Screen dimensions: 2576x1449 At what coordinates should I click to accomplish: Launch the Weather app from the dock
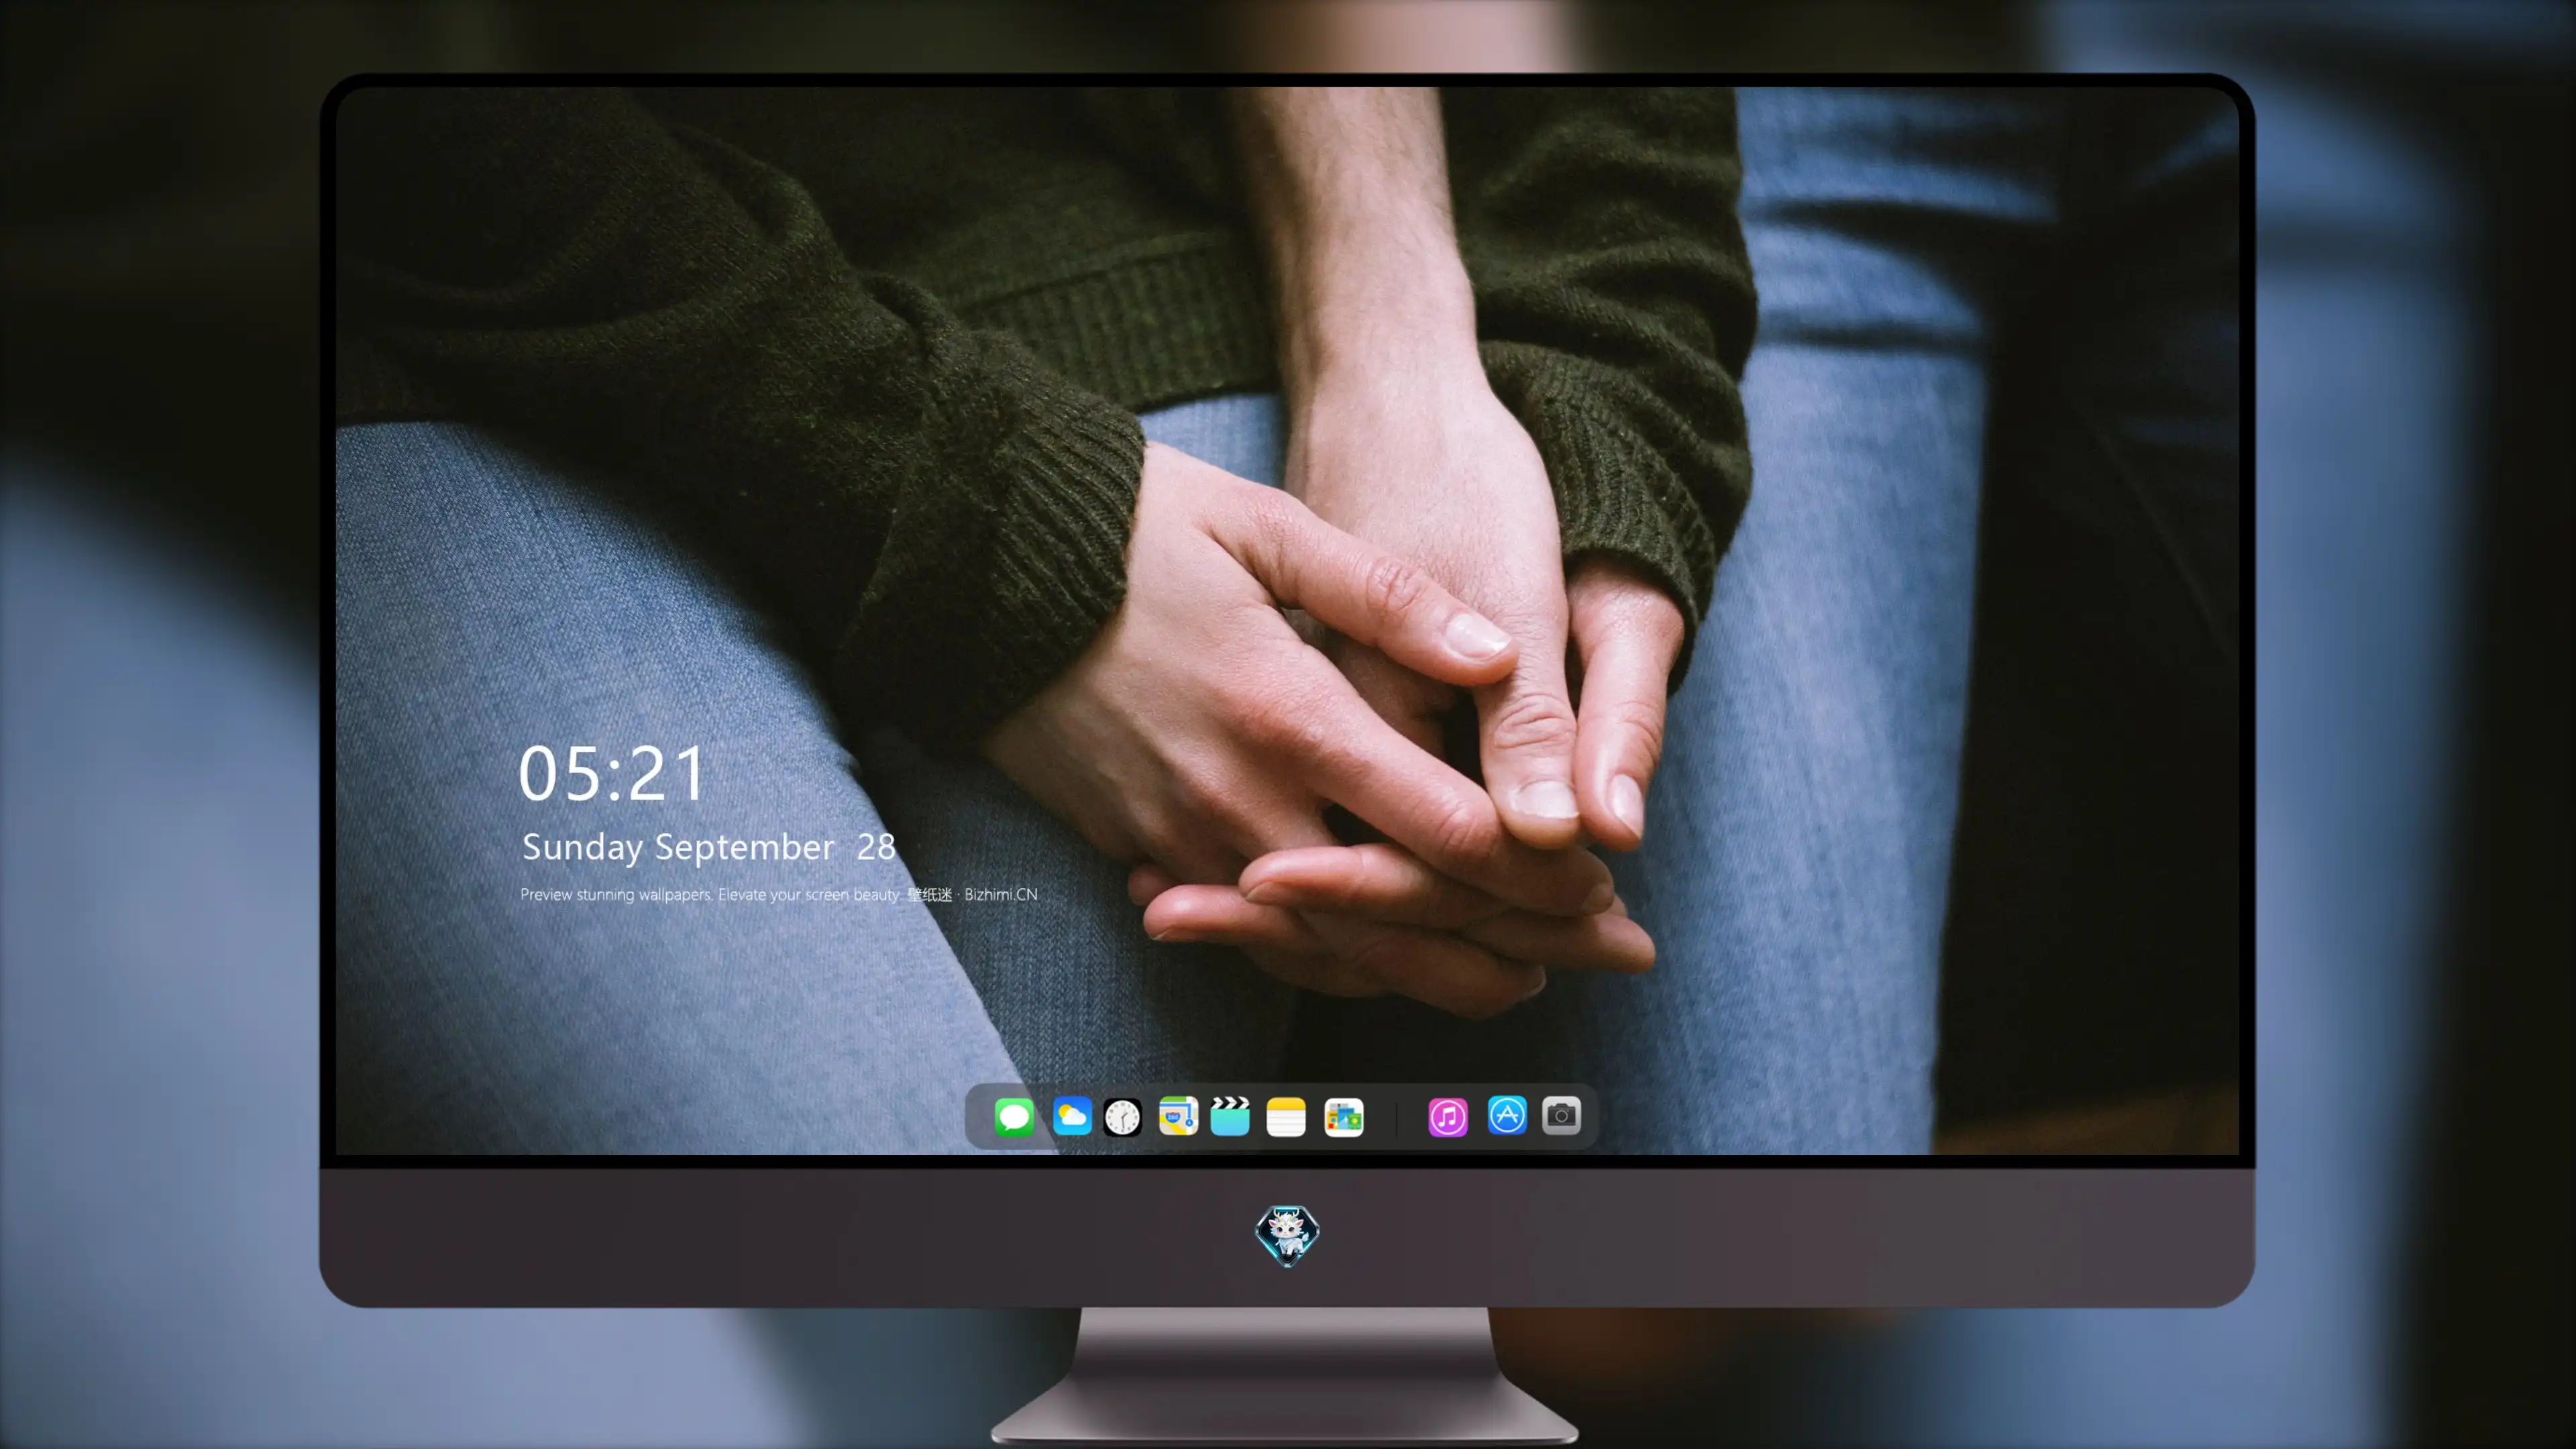click(x=1072, y=1116)
